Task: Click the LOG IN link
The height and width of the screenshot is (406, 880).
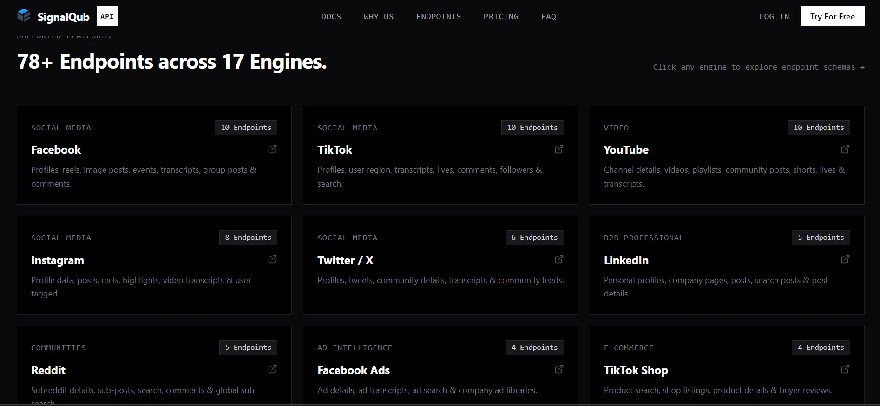Action: (774, 17)
